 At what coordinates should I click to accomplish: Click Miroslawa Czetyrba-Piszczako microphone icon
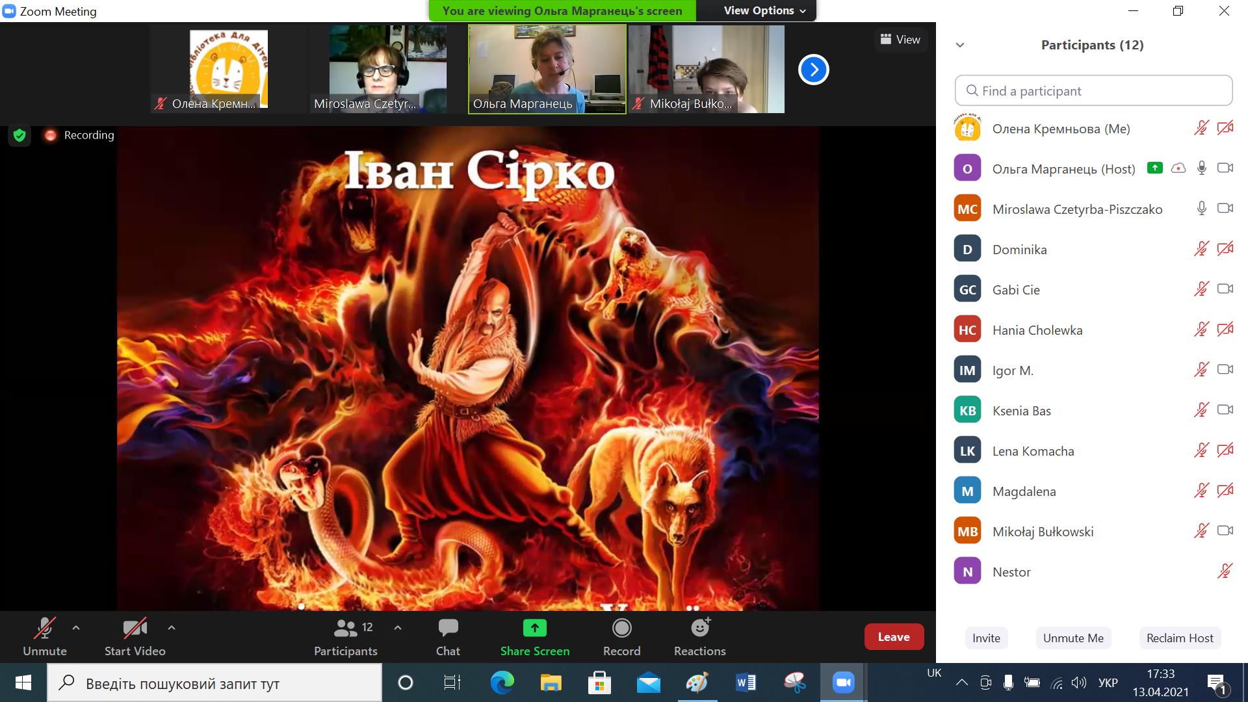1202,209
